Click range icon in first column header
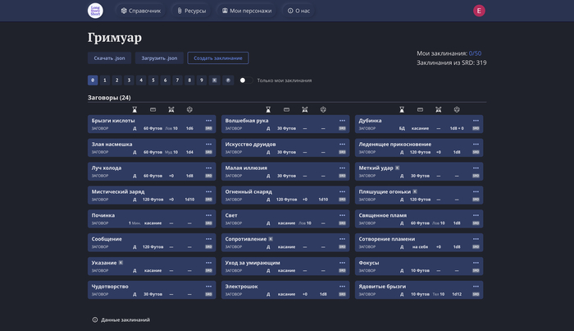 coord(153,109)
